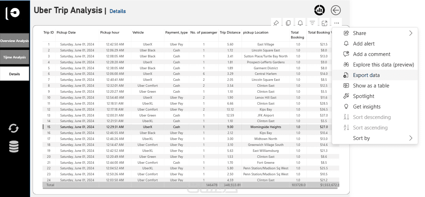Click the $1,553,672.8 total value
The height and width of the screenshot is (197, 425).
330,185
